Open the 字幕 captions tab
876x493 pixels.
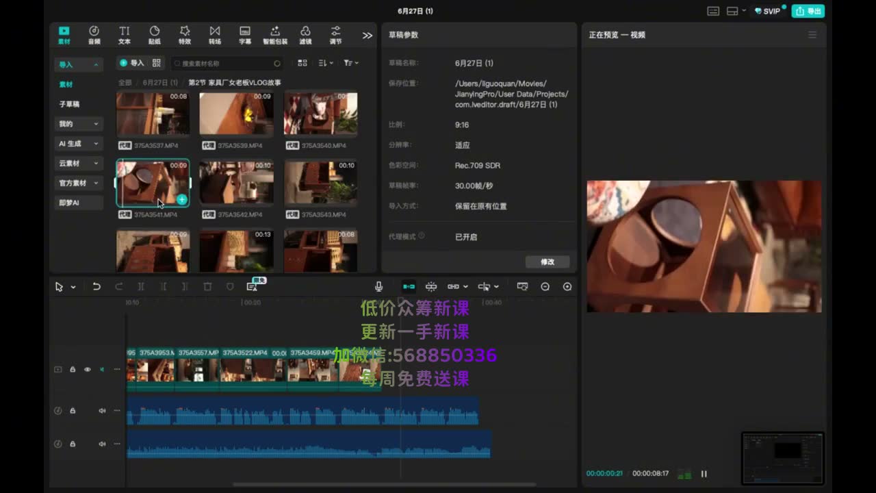click(245, 35)
